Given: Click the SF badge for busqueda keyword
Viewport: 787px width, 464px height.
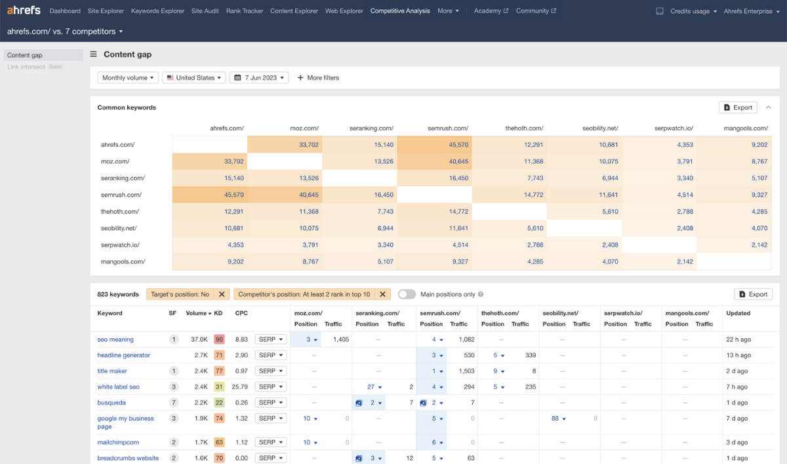Looking at the screenshot, I should point(173,402).
